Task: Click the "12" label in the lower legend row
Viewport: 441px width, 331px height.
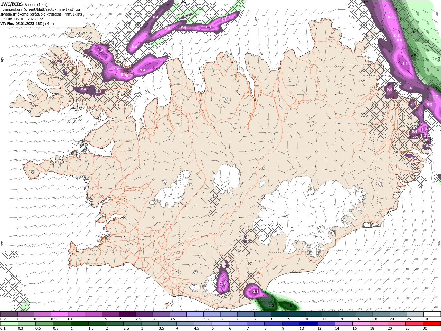Action: 319,328
